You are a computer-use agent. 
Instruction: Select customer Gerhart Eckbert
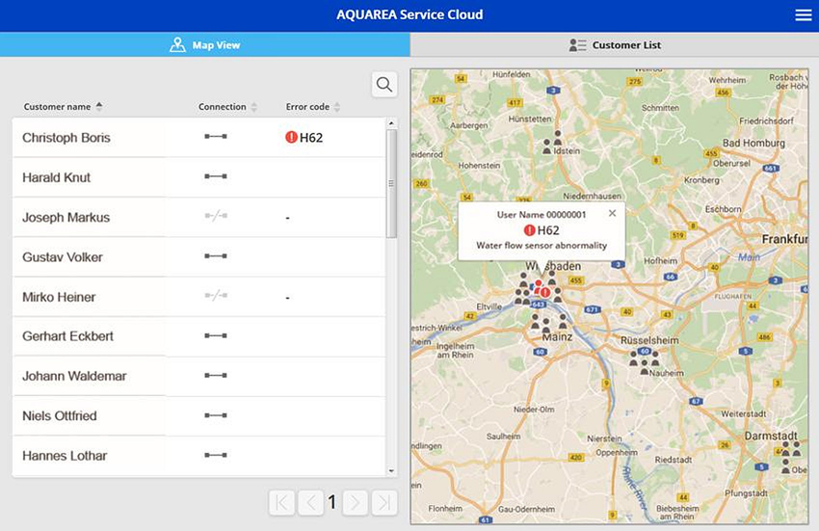pos(199,336)
